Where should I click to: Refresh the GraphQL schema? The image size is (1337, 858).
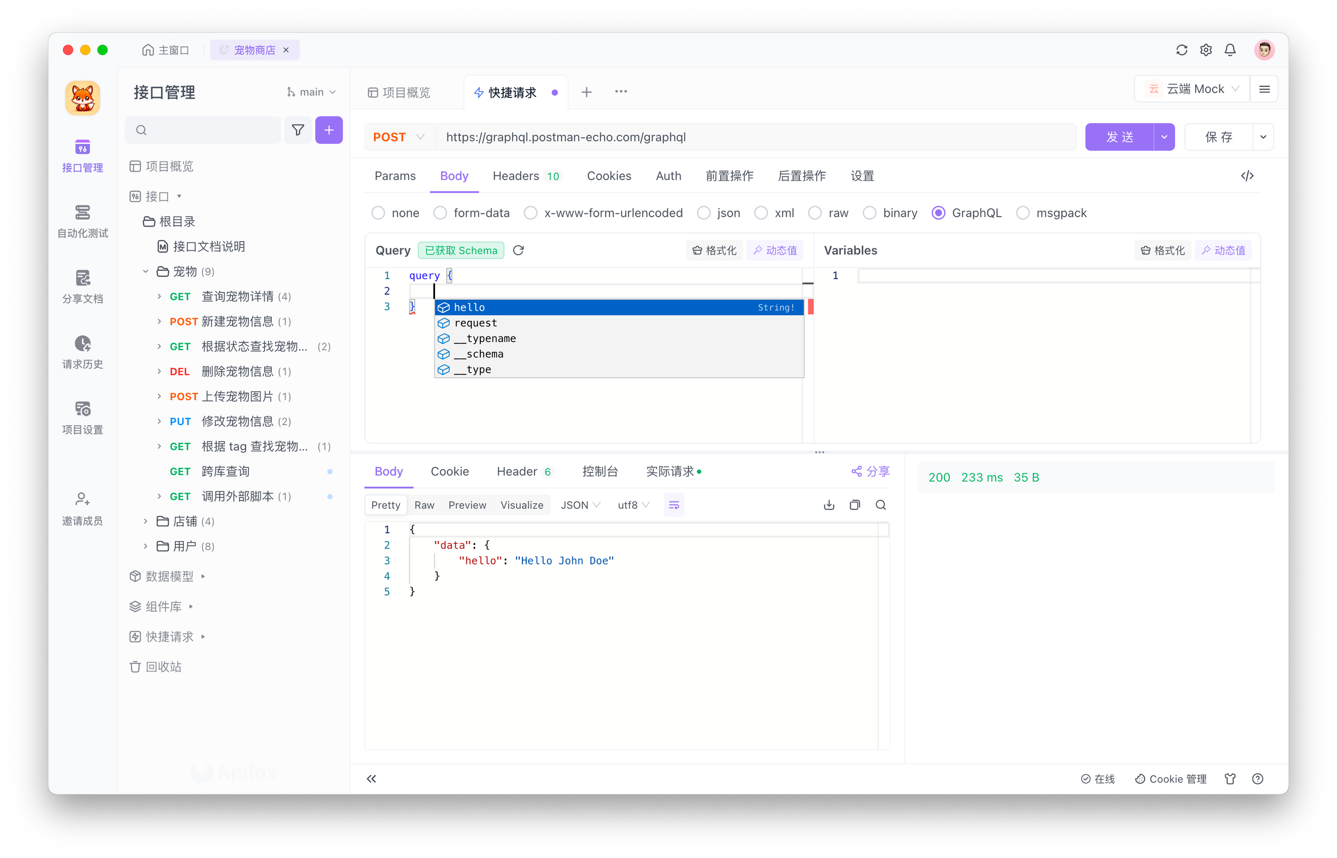(518, 250)
